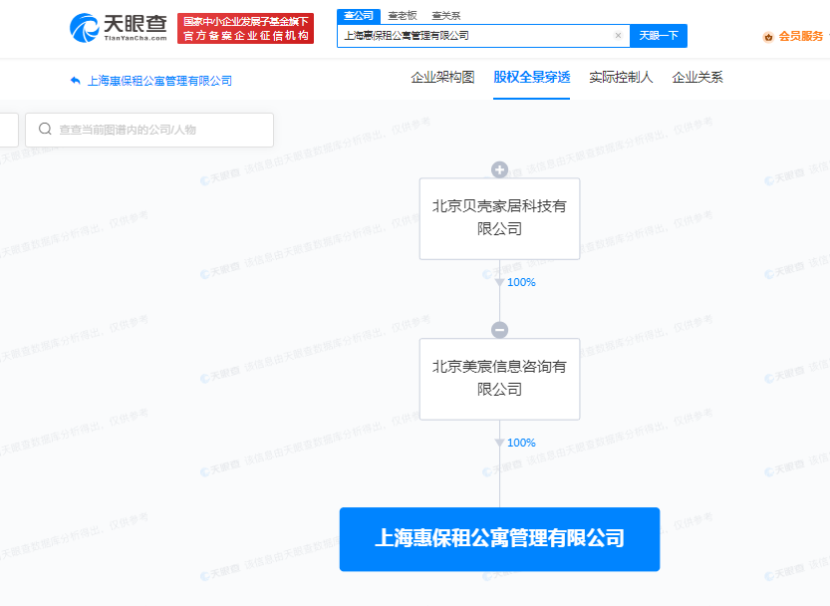Select the 北京贝壳家居科技有限公司 node

tap(500, 218)
